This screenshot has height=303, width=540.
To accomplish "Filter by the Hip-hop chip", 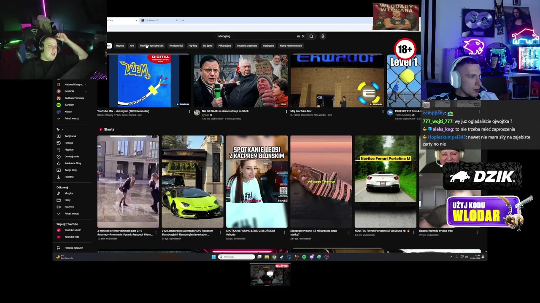I will click(x=193, y=45).
